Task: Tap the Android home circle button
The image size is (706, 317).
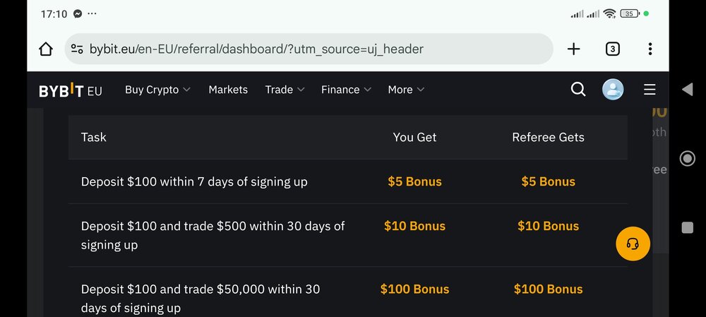Action: pyautogui.click(x=687, y=158)
